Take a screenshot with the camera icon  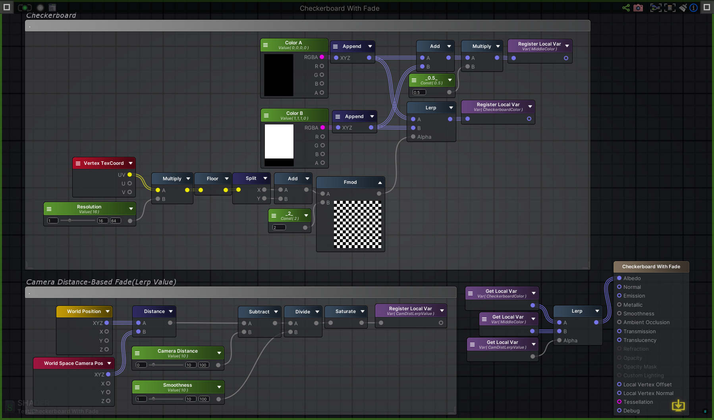(x=638, y=8)
